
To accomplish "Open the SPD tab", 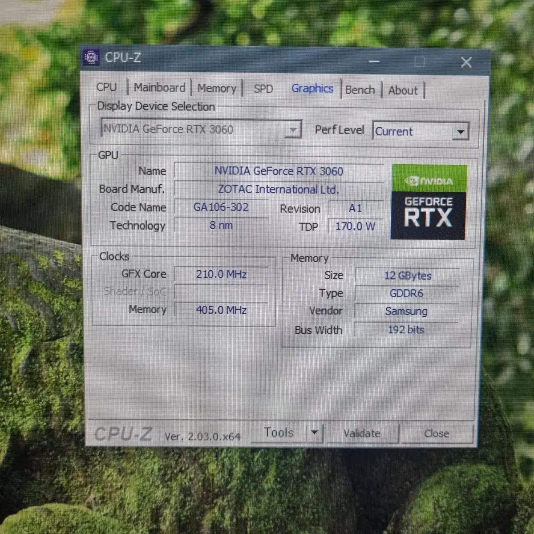I will [x=263, y=89].
